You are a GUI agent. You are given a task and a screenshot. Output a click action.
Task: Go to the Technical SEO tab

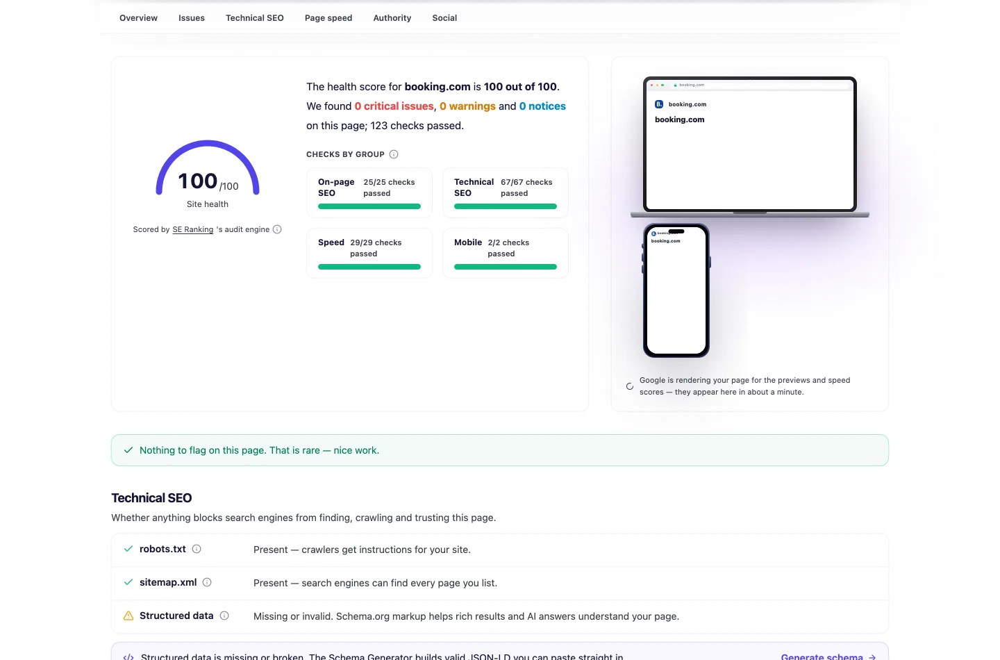(255, 18)
